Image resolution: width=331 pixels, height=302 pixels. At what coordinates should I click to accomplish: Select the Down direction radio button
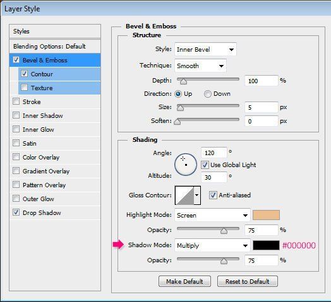[208, 94]
